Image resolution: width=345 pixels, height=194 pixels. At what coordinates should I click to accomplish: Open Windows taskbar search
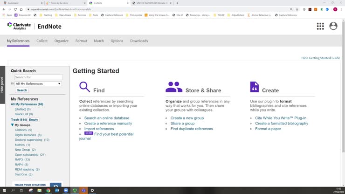13,190
